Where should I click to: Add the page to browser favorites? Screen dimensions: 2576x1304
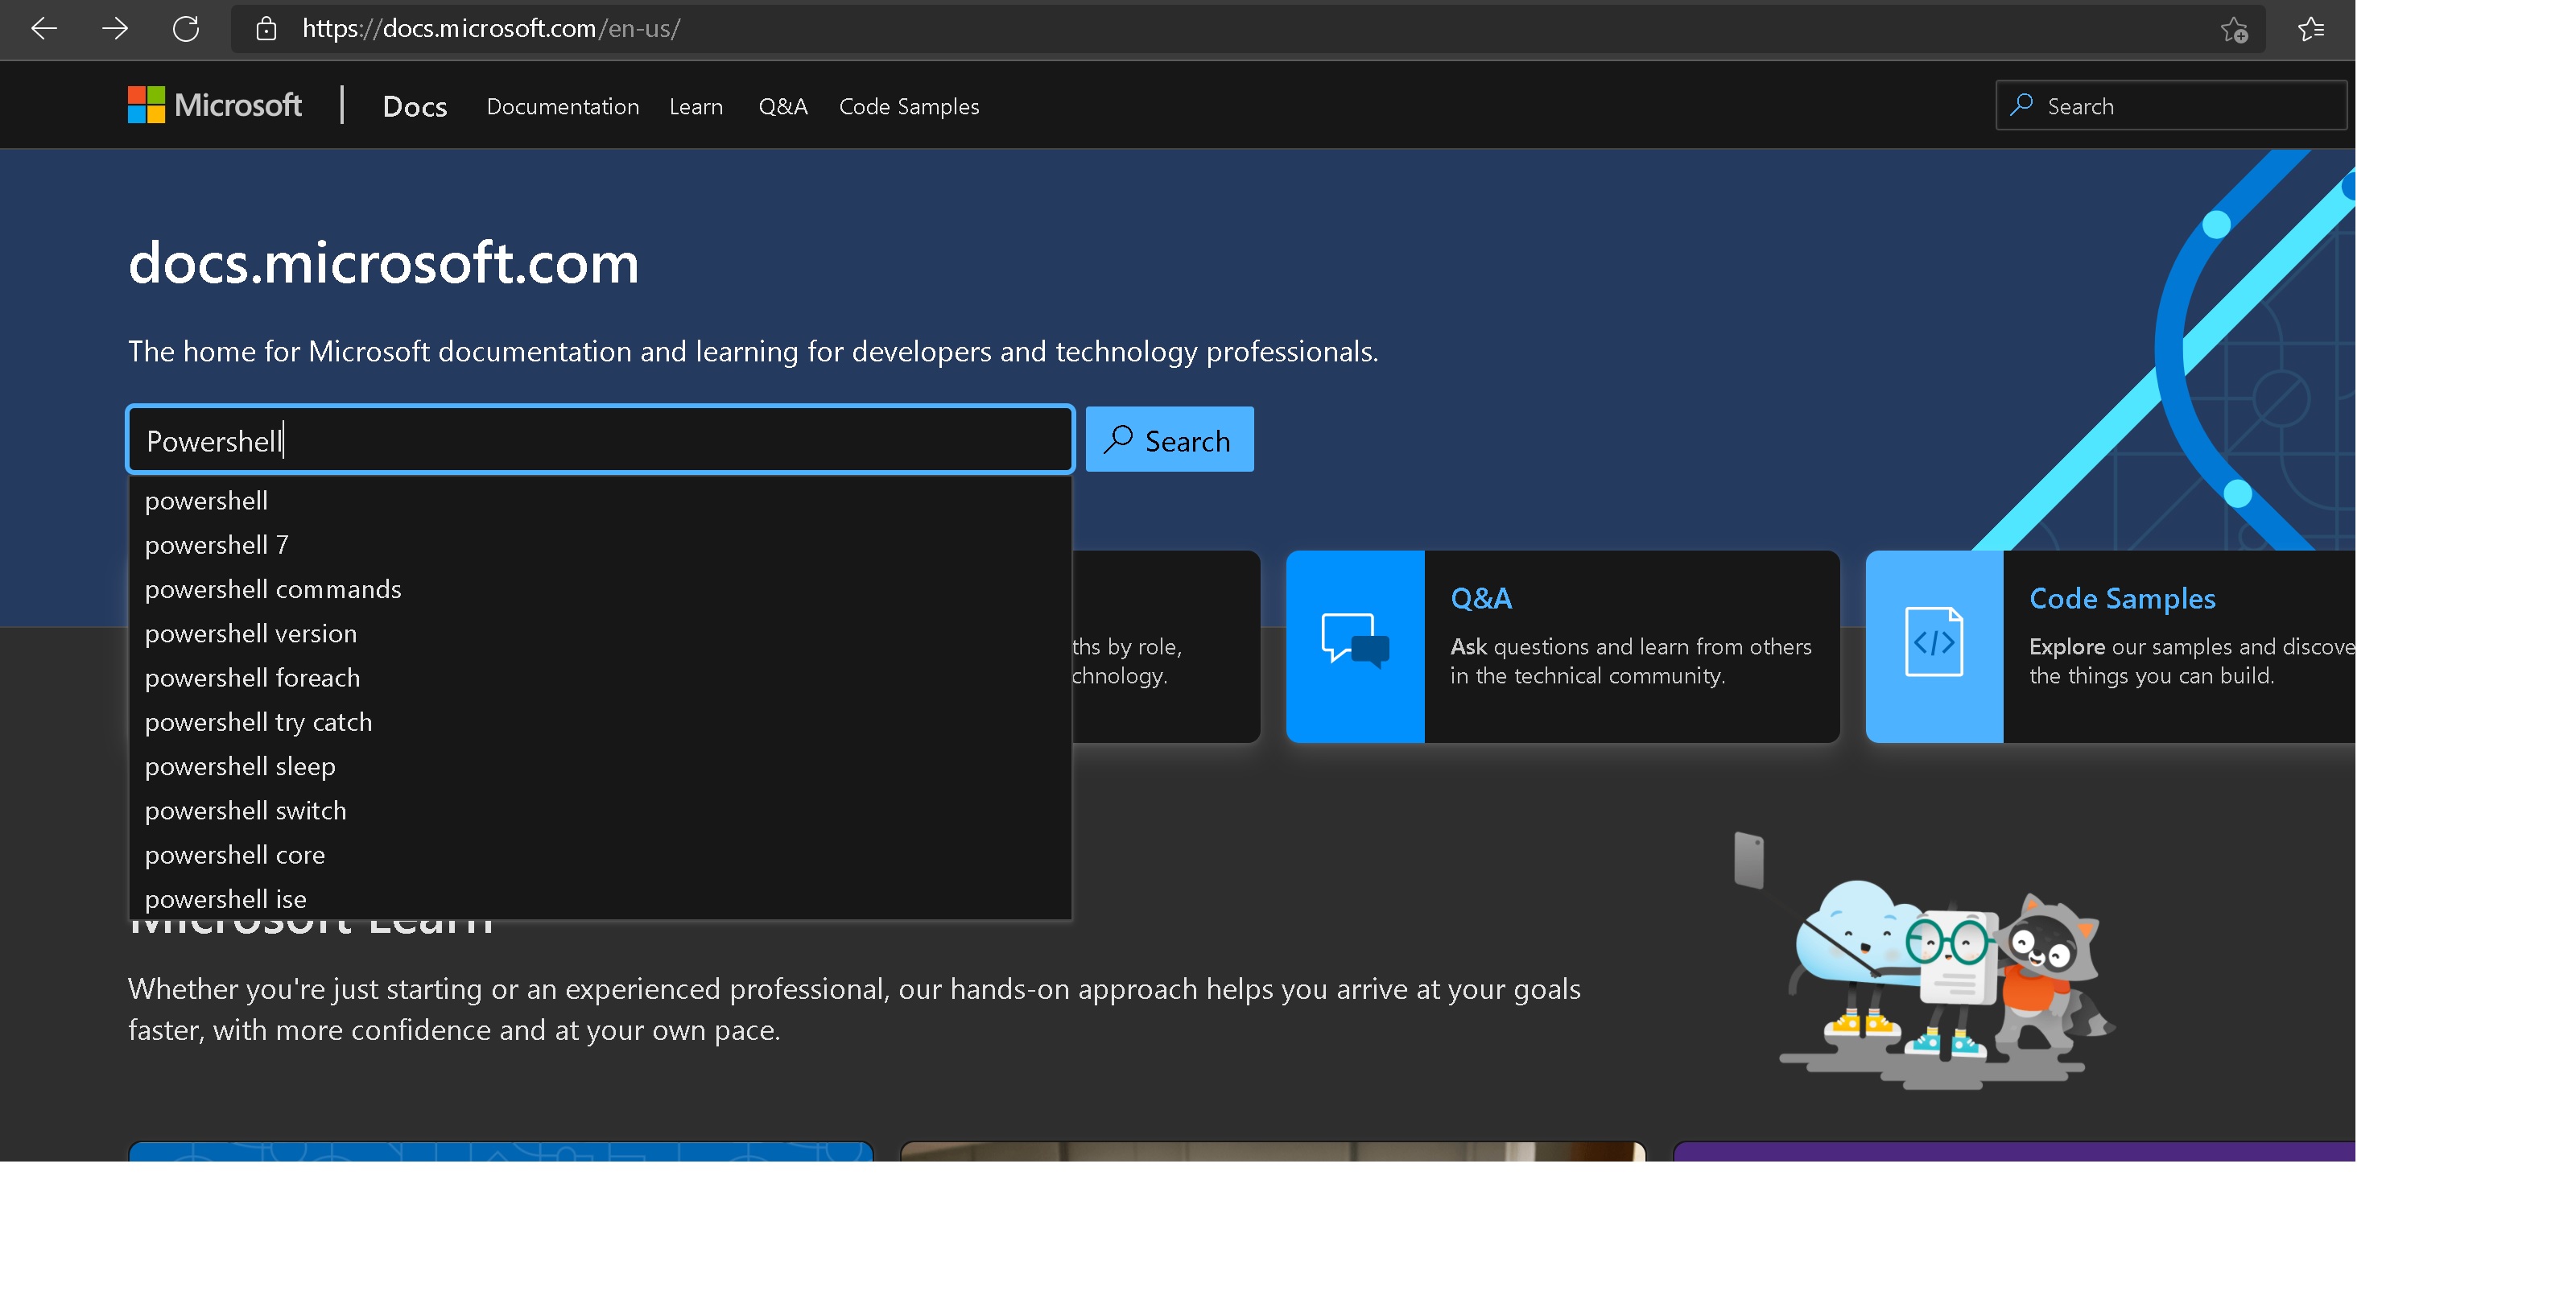point(2234,29)
